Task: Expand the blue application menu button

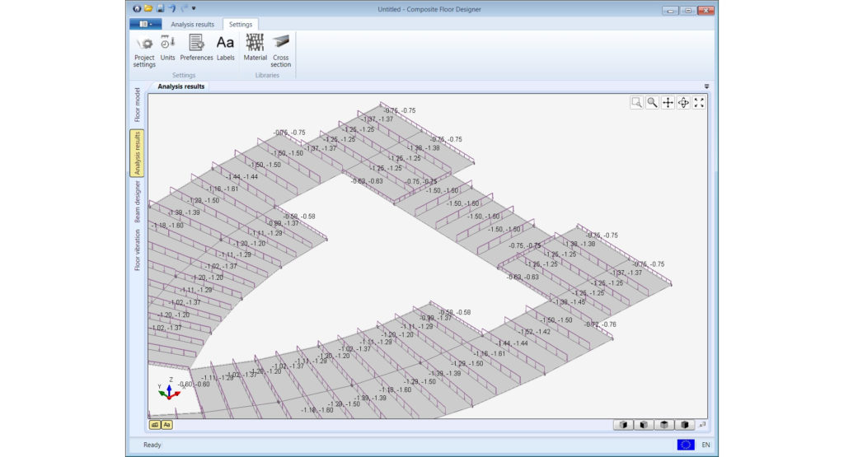Action: pyautogui.click(x=145, y=24)
